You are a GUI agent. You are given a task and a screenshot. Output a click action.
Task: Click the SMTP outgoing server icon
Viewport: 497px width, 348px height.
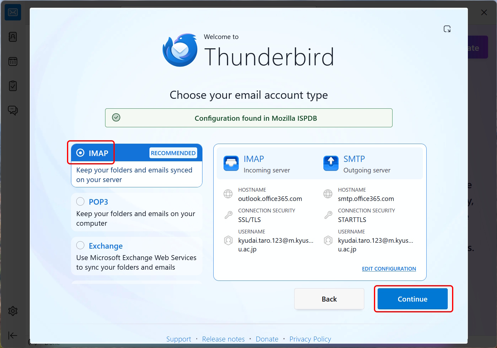point(331,163)
